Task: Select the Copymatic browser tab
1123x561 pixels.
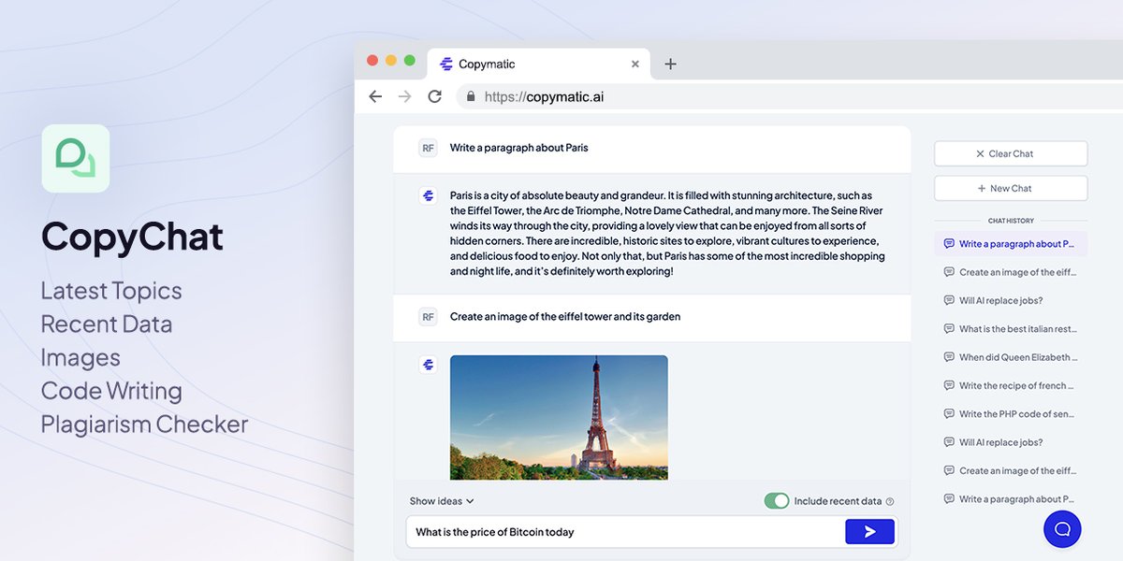Action: 540,65
